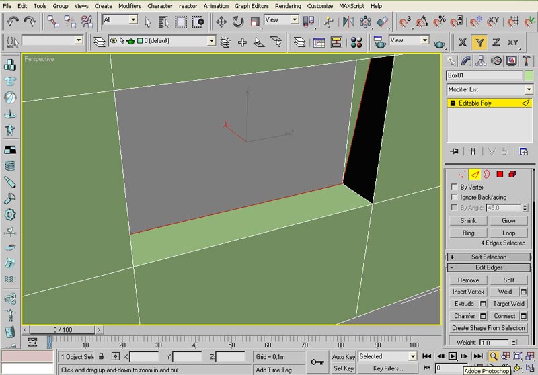The height and width of the screenshot is (375, 538).
Task: Toggle the Y axis constraint button
Action: [479, 42]
